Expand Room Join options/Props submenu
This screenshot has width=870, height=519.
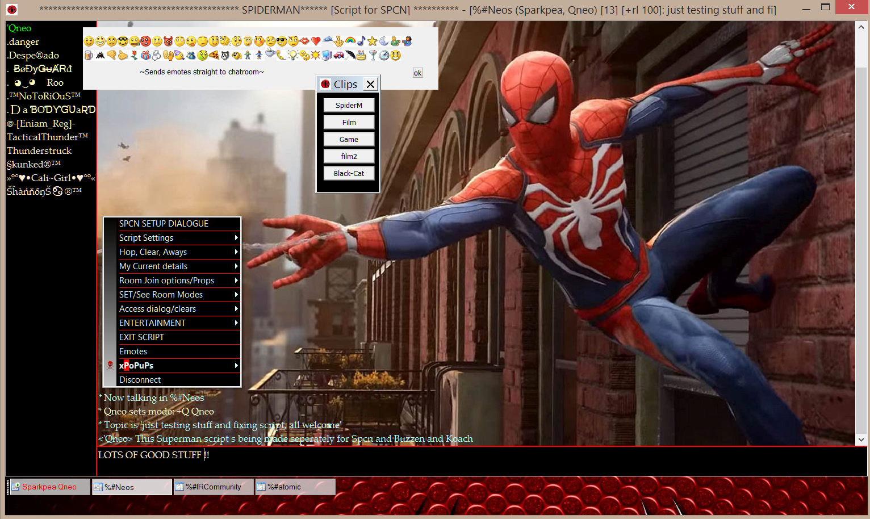178,281
